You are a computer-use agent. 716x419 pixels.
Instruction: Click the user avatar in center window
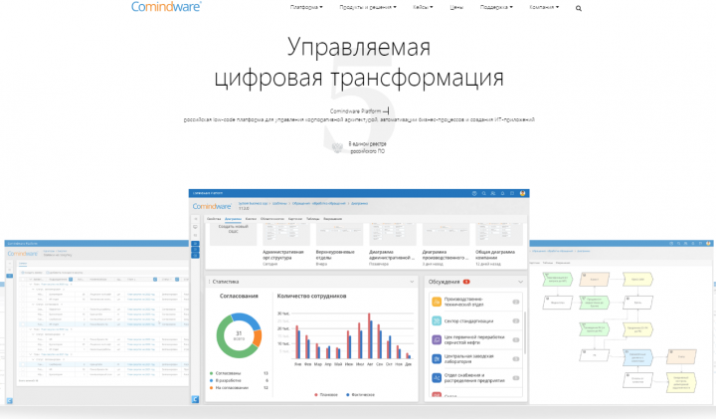pyautogui.click(x=522, y=193)
